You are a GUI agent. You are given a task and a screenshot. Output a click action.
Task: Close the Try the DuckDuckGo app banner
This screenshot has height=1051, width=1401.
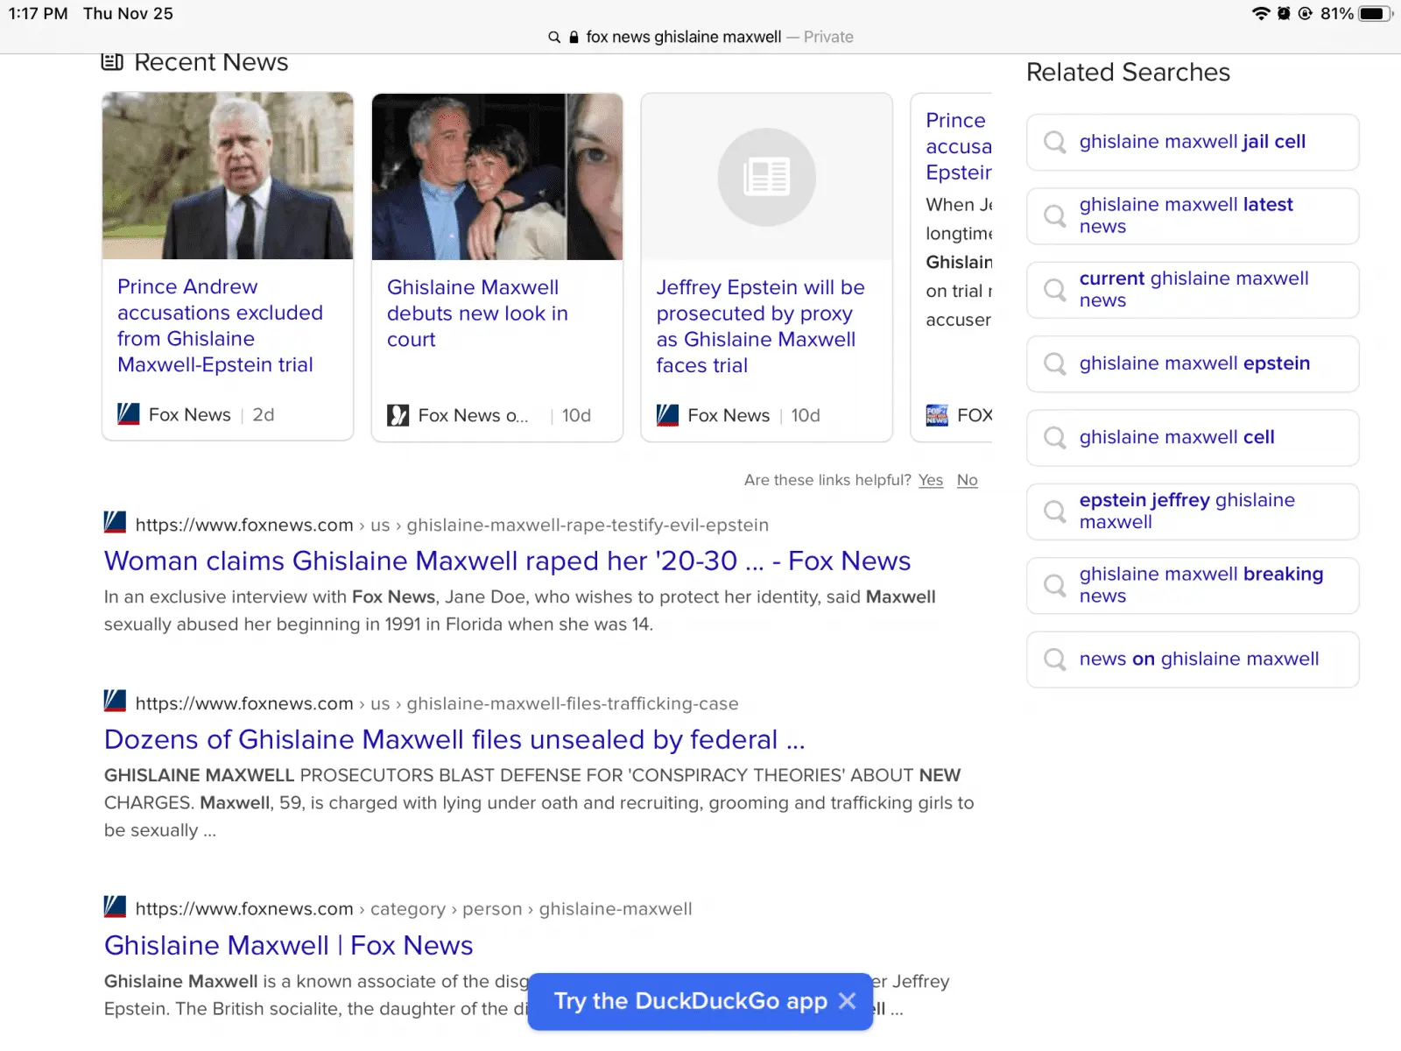(x=847, y=1001)
